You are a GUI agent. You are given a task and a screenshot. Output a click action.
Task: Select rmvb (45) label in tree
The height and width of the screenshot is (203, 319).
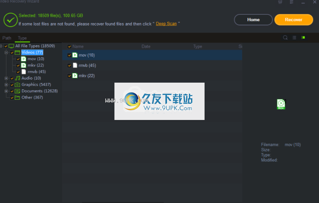(x=37, y=72)
